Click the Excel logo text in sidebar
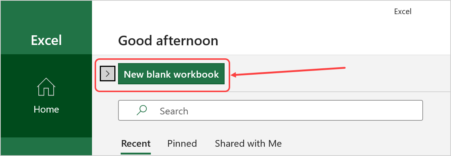This screenshot has width=451, height=156. coord(46,40)
